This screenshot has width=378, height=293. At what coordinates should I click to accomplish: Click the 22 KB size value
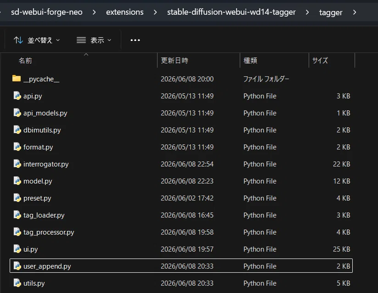point(342,164)
